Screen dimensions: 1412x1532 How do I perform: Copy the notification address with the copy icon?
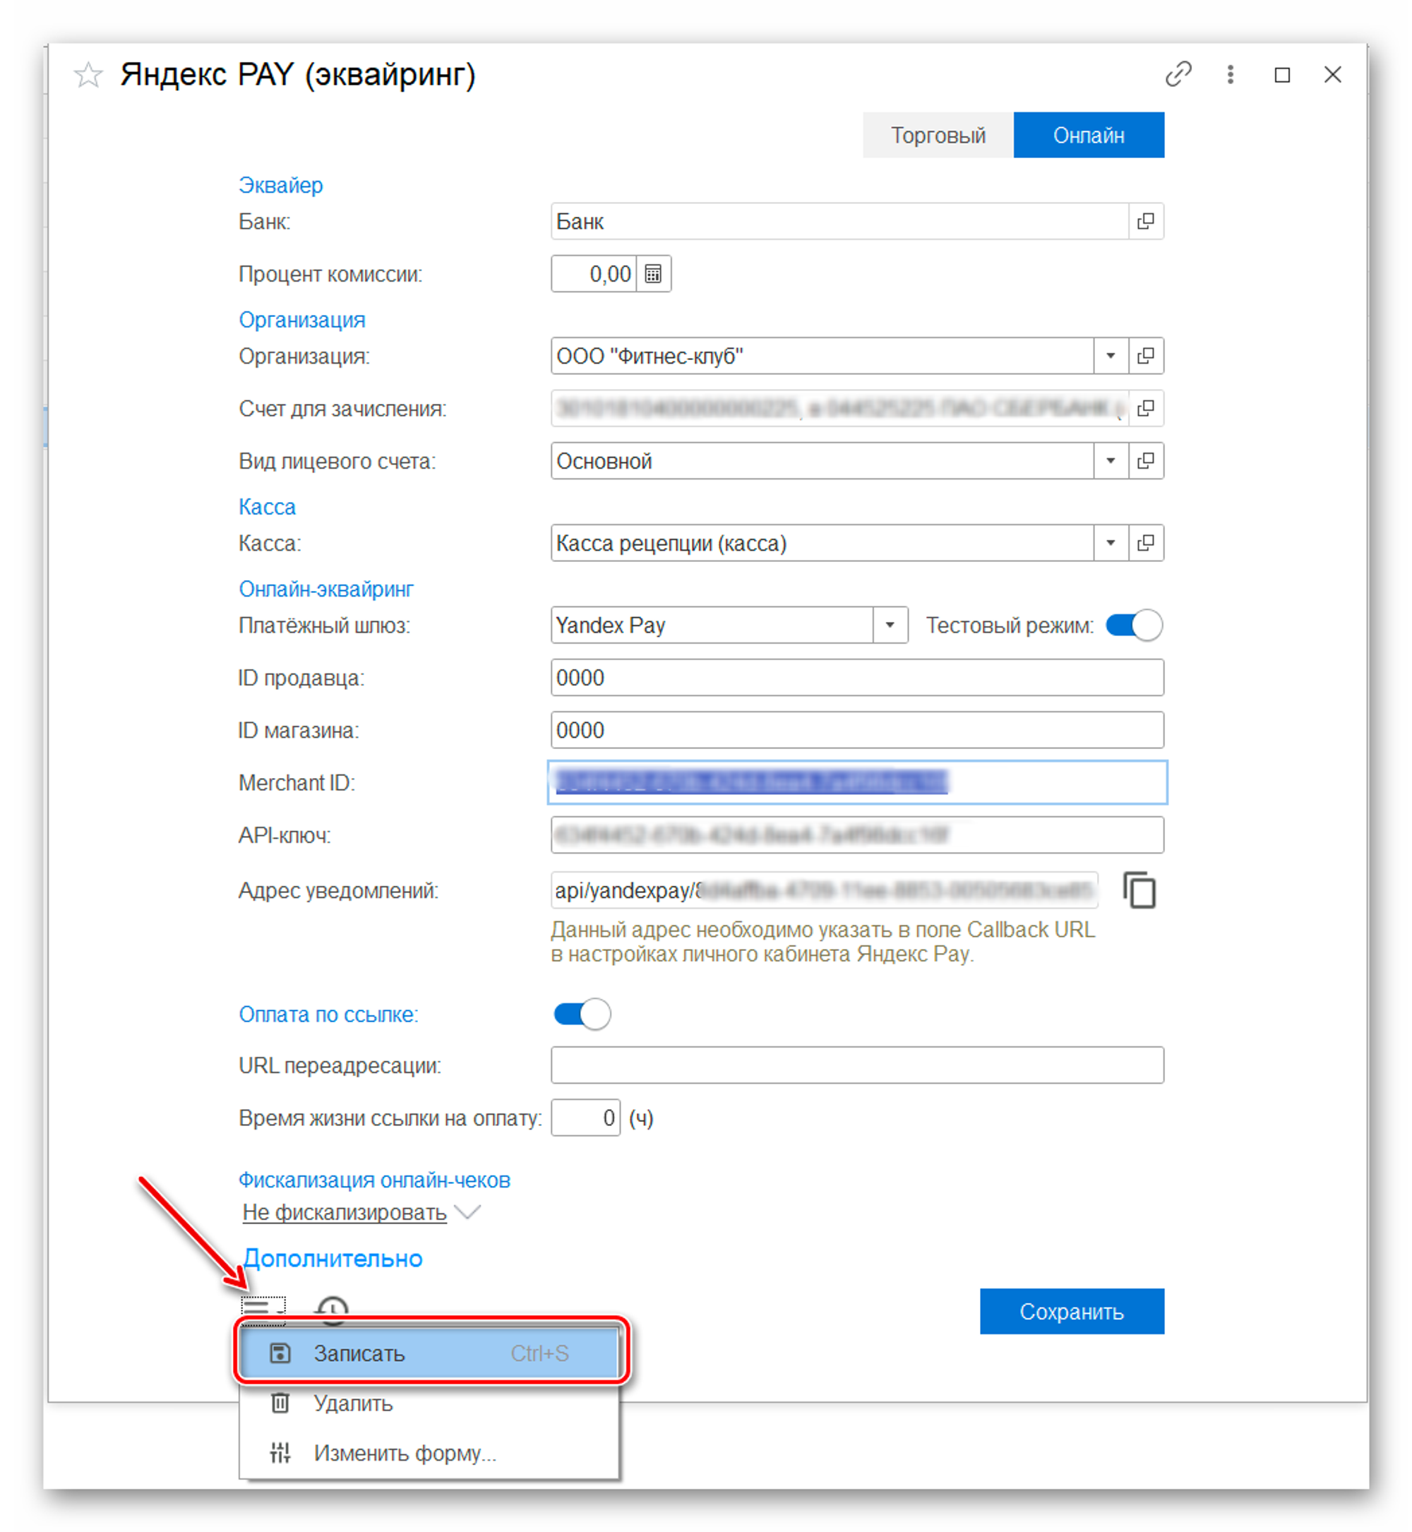pyautogui.click(x=1139, y=890)
